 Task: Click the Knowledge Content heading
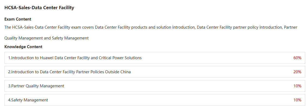pyautogui.click(x=23, y=47)
